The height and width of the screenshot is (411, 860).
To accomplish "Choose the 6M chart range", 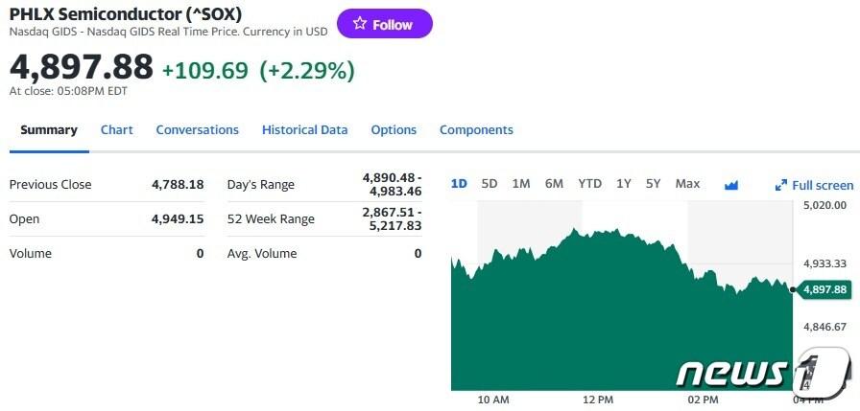I will 554,183.
